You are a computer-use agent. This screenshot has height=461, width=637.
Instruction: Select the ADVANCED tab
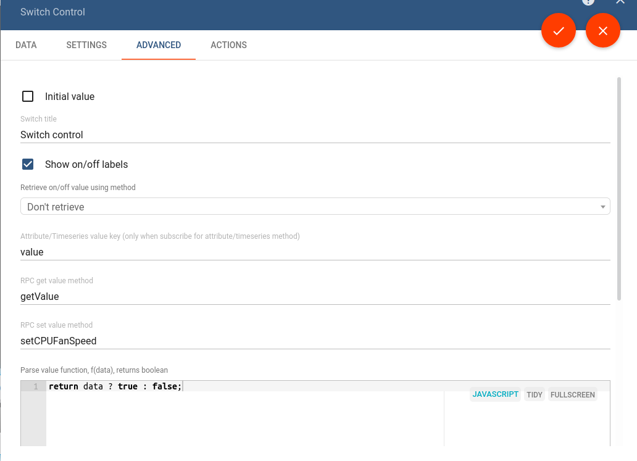pos(158,44)
